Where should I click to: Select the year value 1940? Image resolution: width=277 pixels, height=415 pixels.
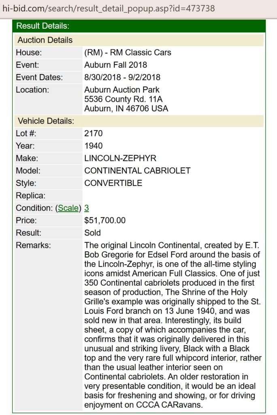click(x=94, y=146)
